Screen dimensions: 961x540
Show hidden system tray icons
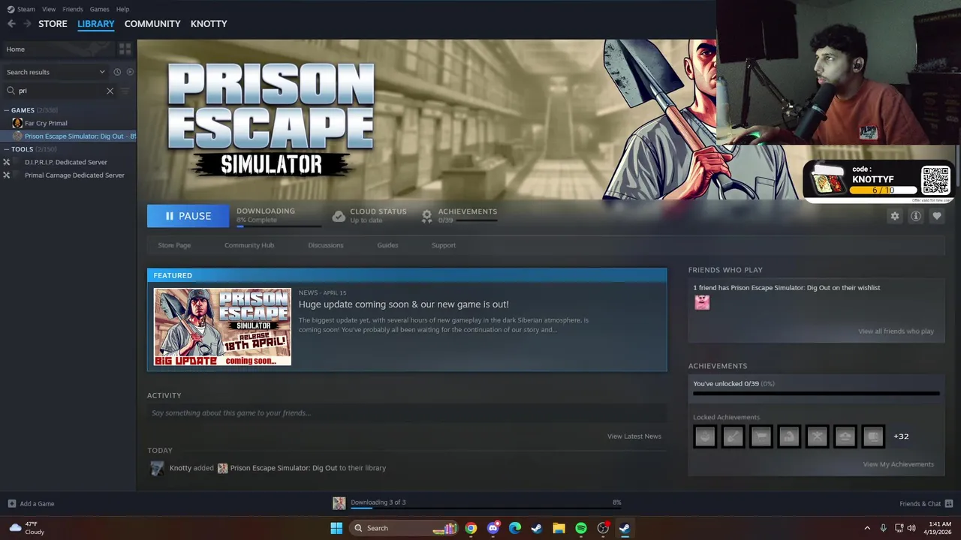click(x=867, y=528)
